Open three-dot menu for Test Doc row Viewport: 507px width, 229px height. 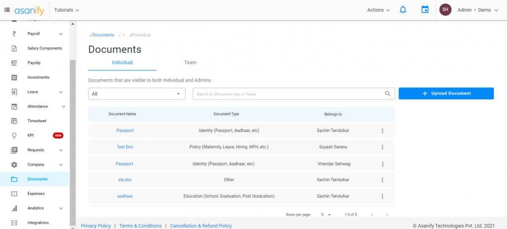[382, 147]
